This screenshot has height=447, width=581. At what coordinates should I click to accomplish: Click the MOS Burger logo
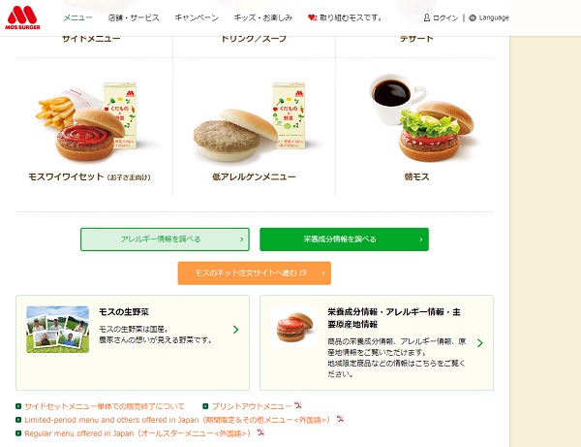tap(22, 17)
